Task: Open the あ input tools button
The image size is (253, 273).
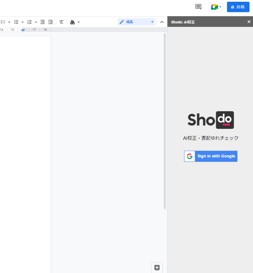Action: pos(72,22)
